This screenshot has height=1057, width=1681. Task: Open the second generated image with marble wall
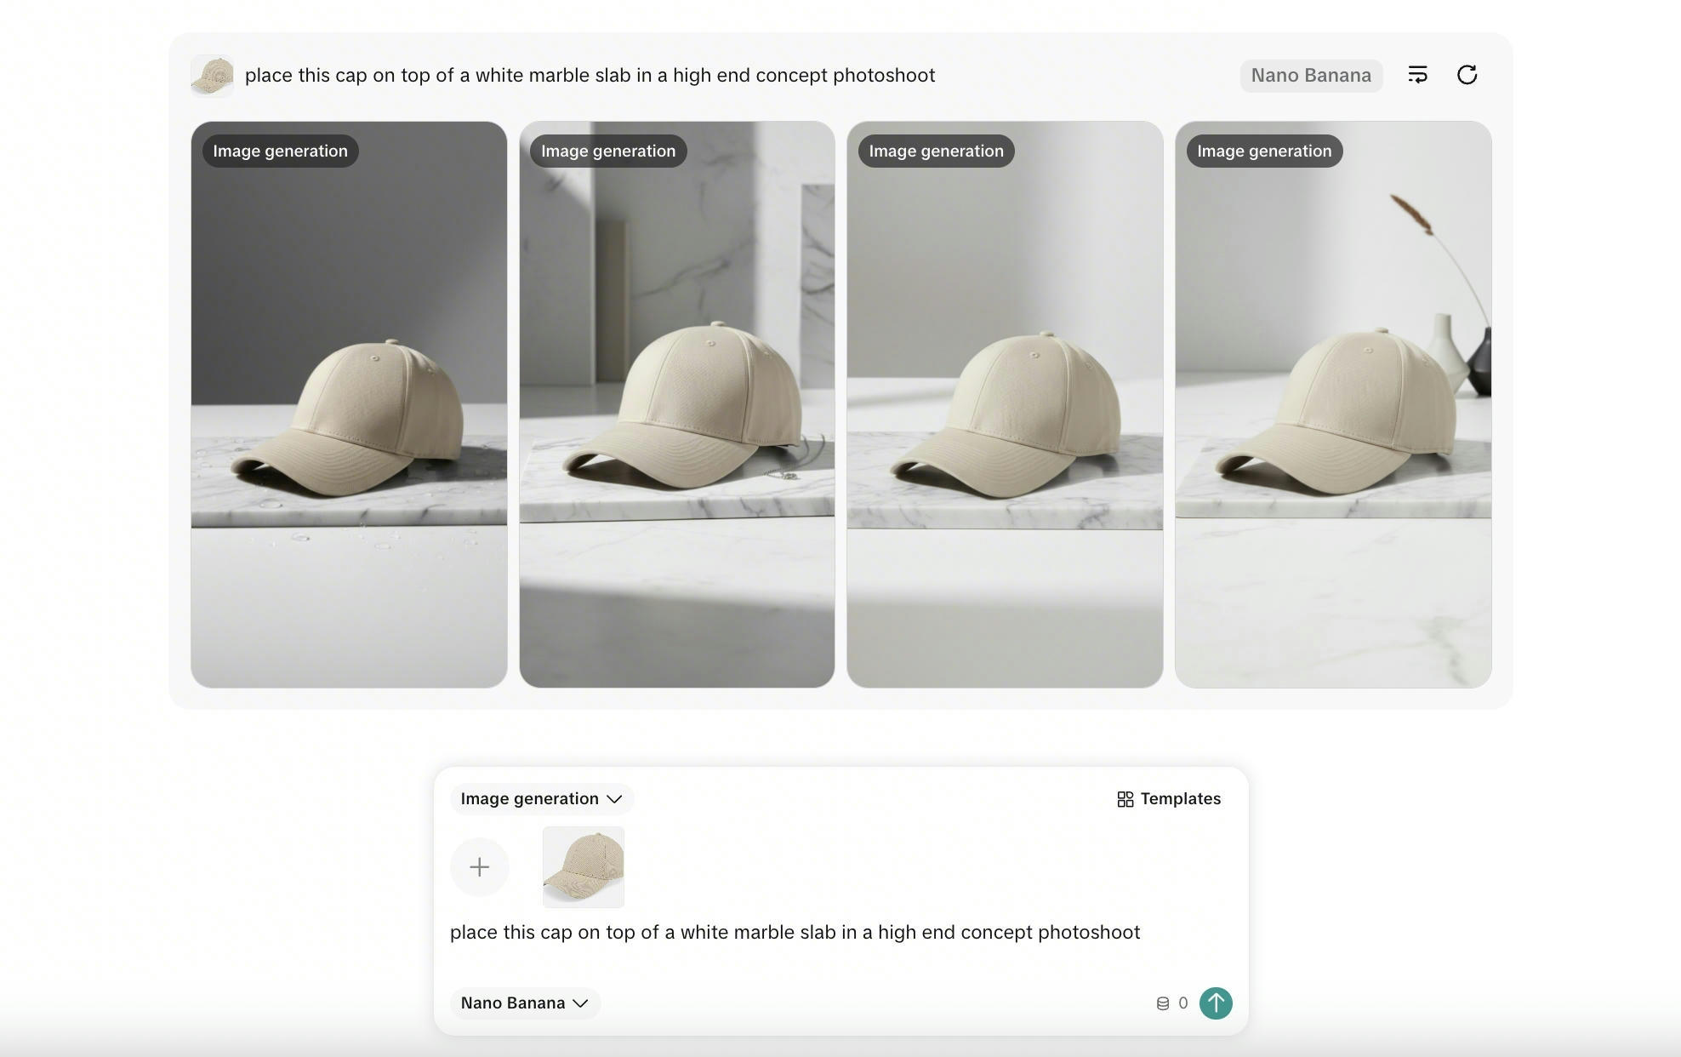[677, 404]
